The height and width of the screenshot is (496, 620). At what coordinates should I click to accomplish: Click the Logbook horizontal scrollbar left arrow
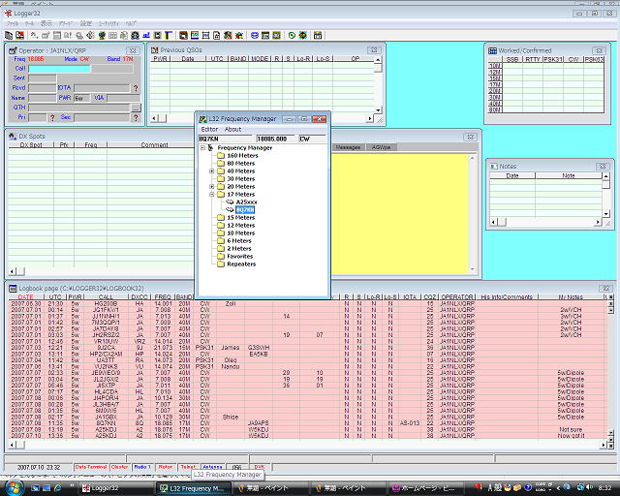click(13, 445)
